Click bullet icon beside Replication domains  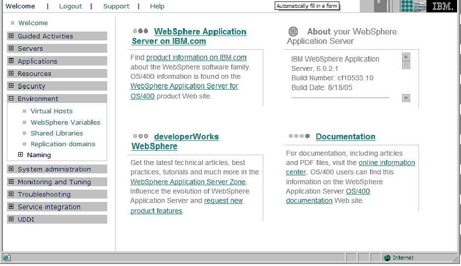(x=24, y=144)
